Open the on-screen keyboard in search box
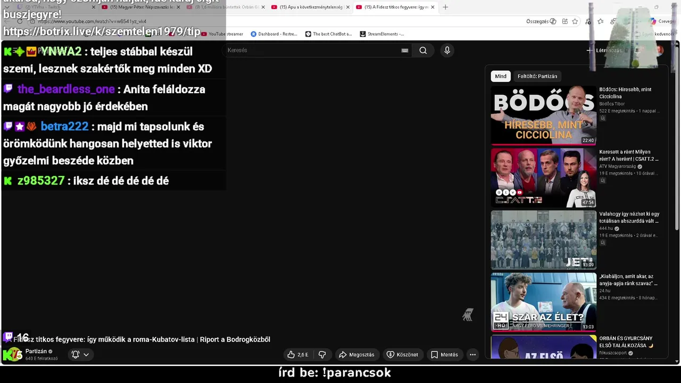This screenshot has width=681, height=383. coord(405,51)
